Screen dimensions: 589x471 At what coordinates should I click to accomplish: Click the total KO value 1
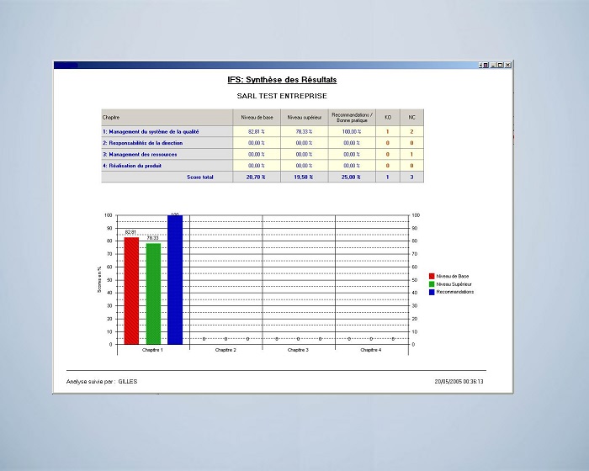point(388,177)
